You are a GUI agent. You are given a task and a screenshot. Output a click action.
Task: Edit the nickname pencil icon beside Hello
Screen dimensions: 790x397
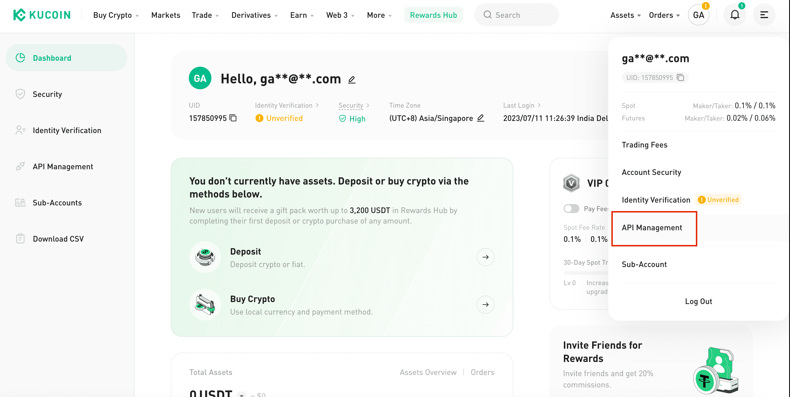point(351,80)
